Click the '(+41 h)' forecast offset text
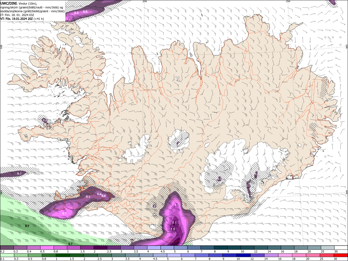This screenshot has width=348, height=261. [x=39, y=19]
